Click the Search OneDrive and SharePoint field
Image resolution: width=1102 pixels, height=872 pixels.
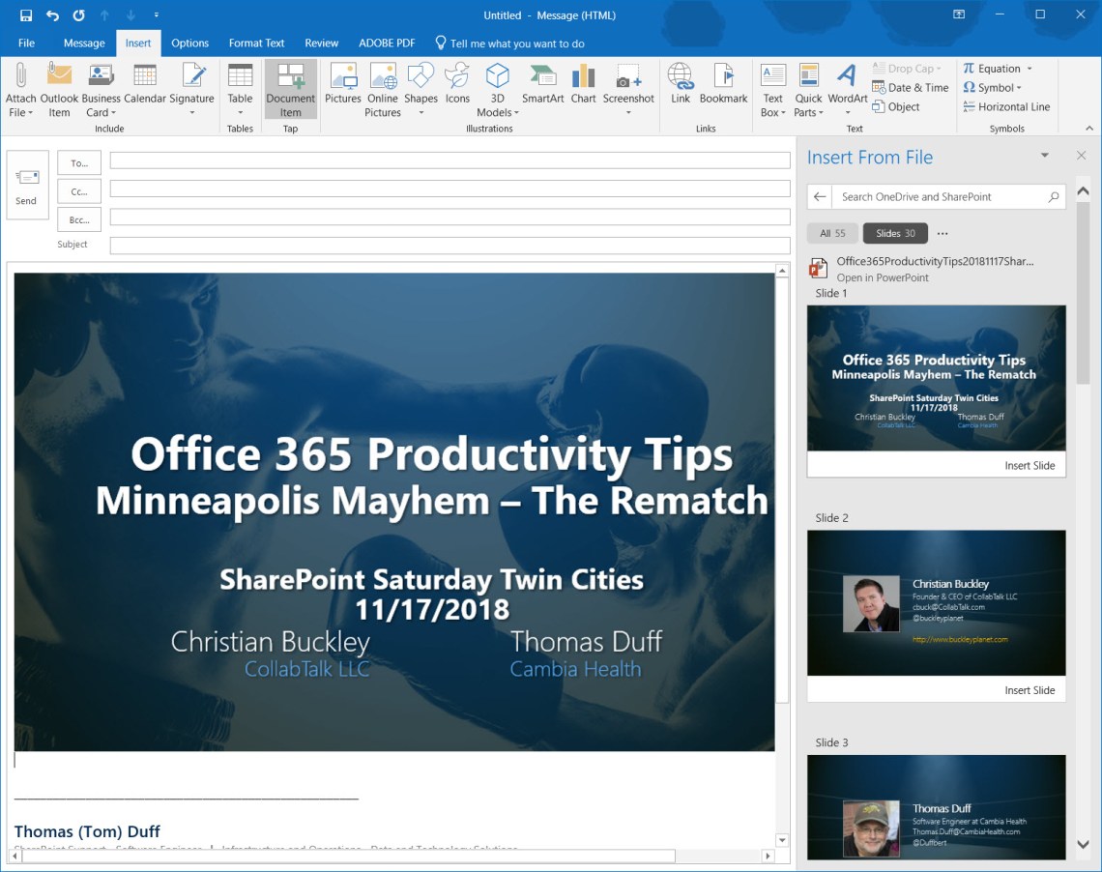pyautogui.click(x=936, y=196)
